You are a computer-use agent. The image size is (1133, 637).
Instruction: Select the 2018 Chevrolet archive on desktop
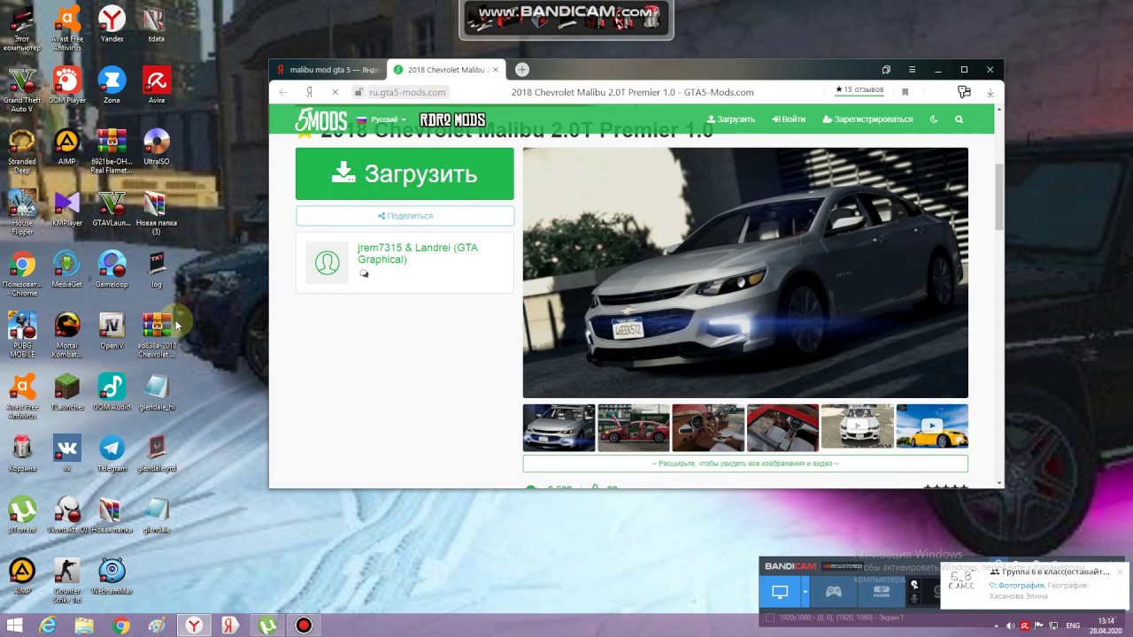pyautogui.click(x=157, y=334)
